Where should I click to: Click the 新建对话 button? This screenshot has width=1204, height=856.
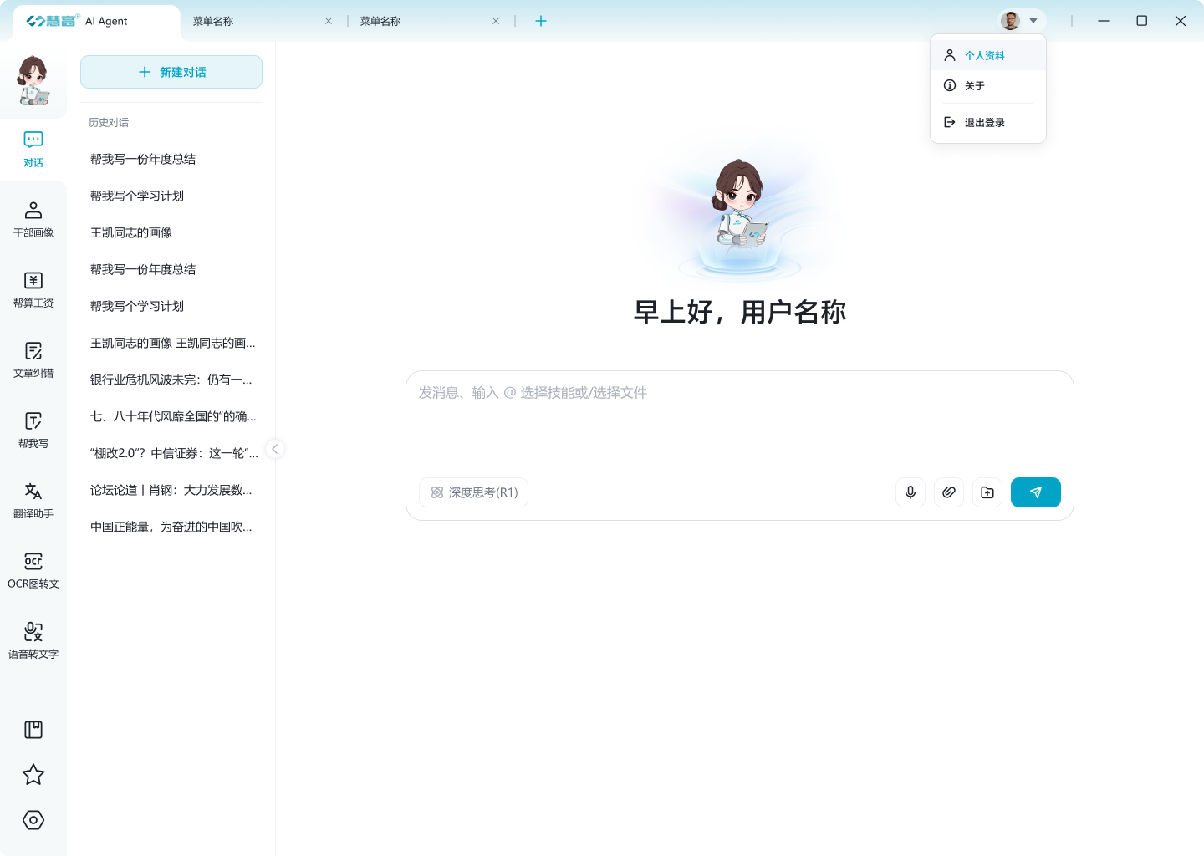[x=171, y=72]
